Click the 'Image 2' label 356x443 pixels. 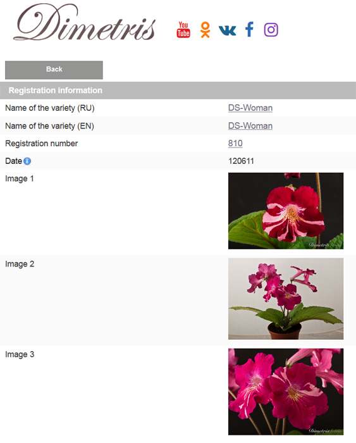coord(20,264)
